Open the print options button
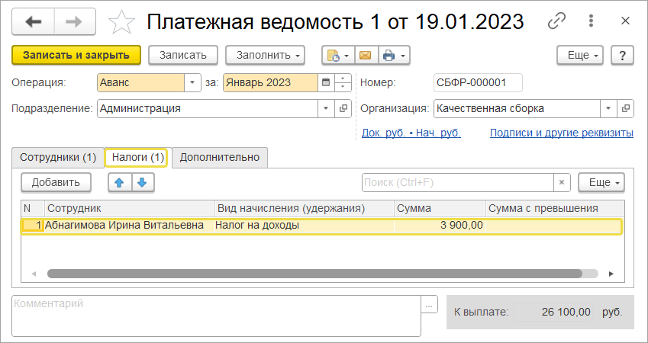Viewport: 648px width, 343px height. click(x=394, y=56)
